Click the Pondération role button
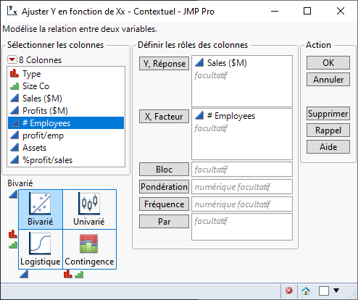Image resolution: width=358 pixels, height=300 pixels. pyautogui.click(x=164, y=187)
